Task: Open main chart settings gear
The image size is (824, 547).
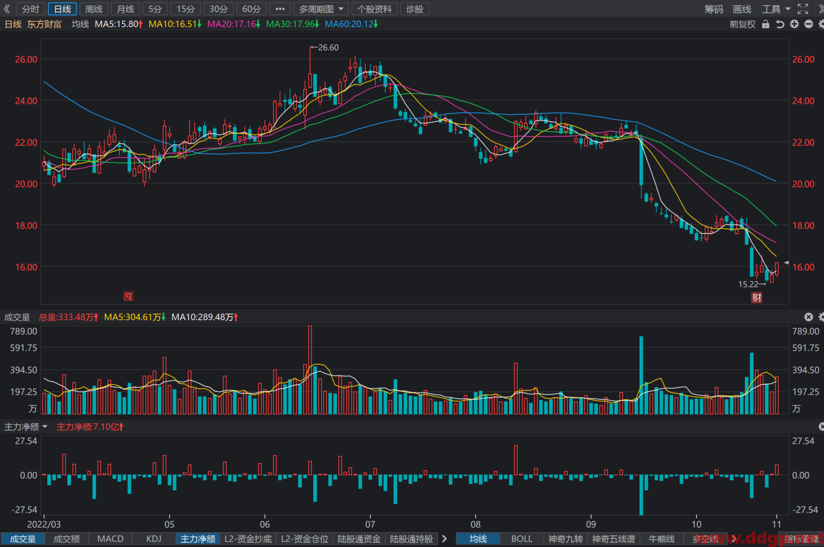Action: click(821, 24)
